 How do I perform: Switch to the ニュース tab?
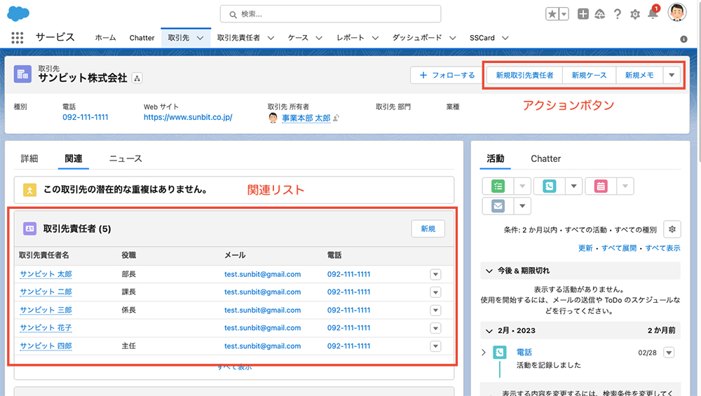(125, 158)
